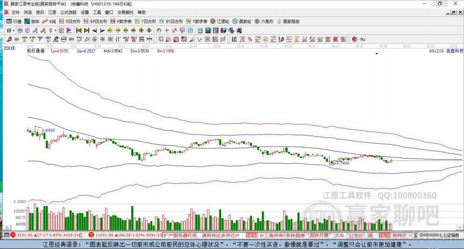Click the percent (%) retracement icon
This screenshot has width=464, height=249.
coord(250,39)
